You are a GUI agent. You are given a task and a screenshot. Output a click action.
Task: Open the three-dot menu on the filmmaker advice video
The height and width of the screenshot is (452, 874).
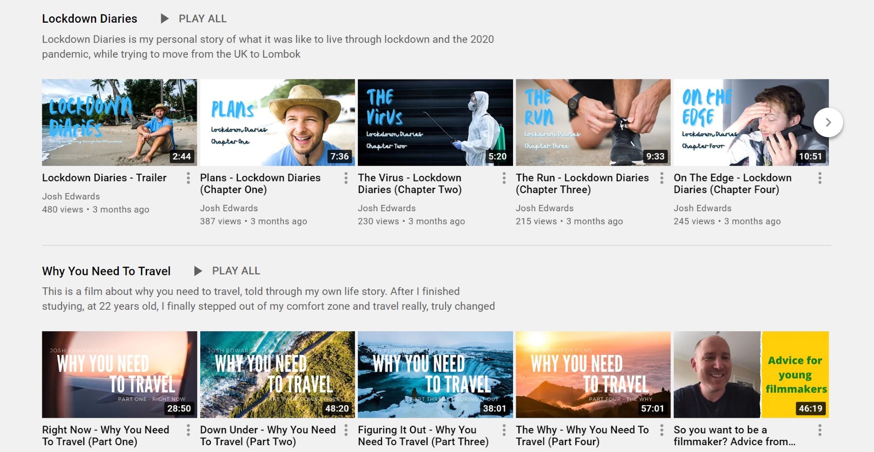[819, 430]
